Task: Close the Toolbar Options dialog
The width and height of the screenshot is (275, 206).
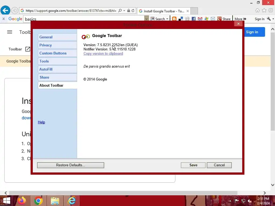Action: tap(238, 24)
